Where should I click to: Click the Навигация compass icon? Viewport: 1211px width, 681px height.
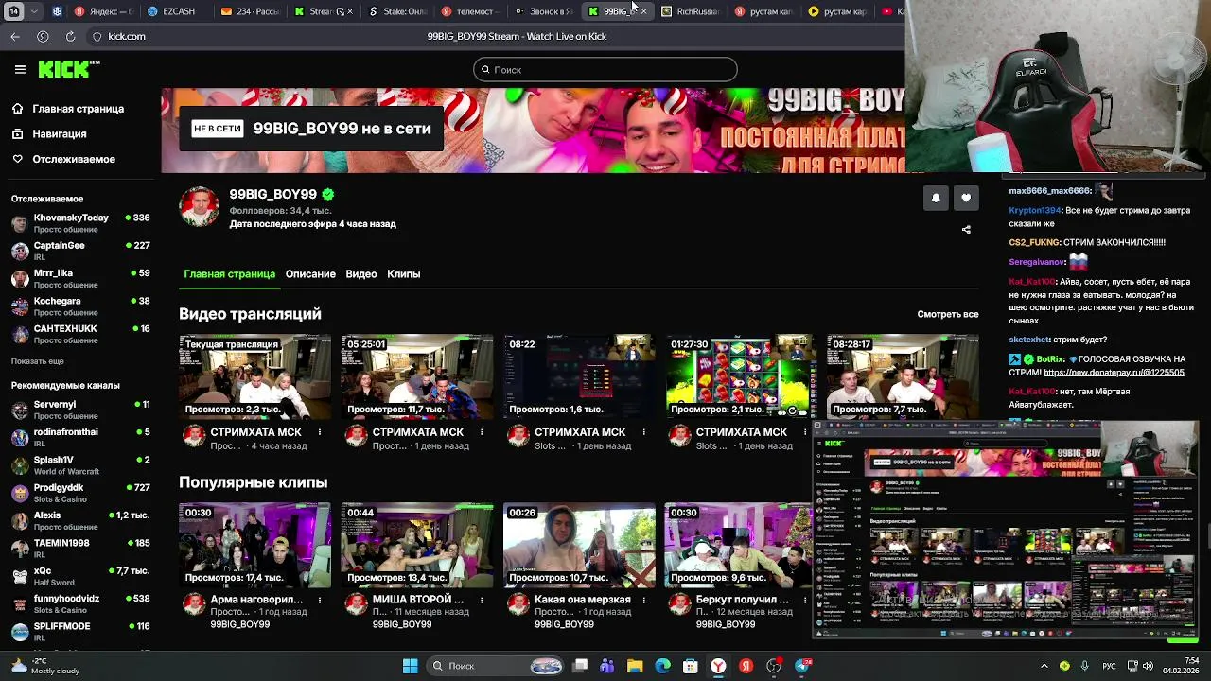pyautogui.click(x=18, y=134)
